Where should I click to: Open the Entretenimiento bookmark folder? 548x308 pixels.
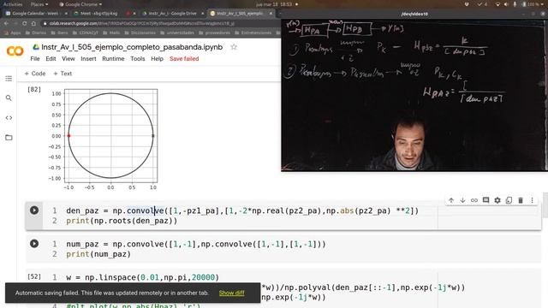pos(253,33)
